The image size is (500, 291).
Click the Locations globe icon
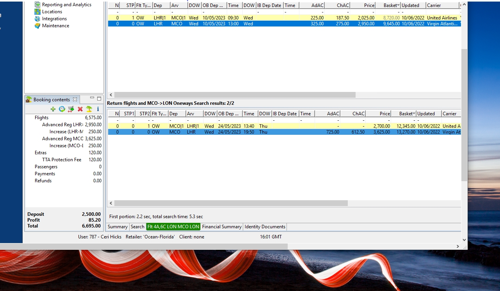(x=37, y=12)
